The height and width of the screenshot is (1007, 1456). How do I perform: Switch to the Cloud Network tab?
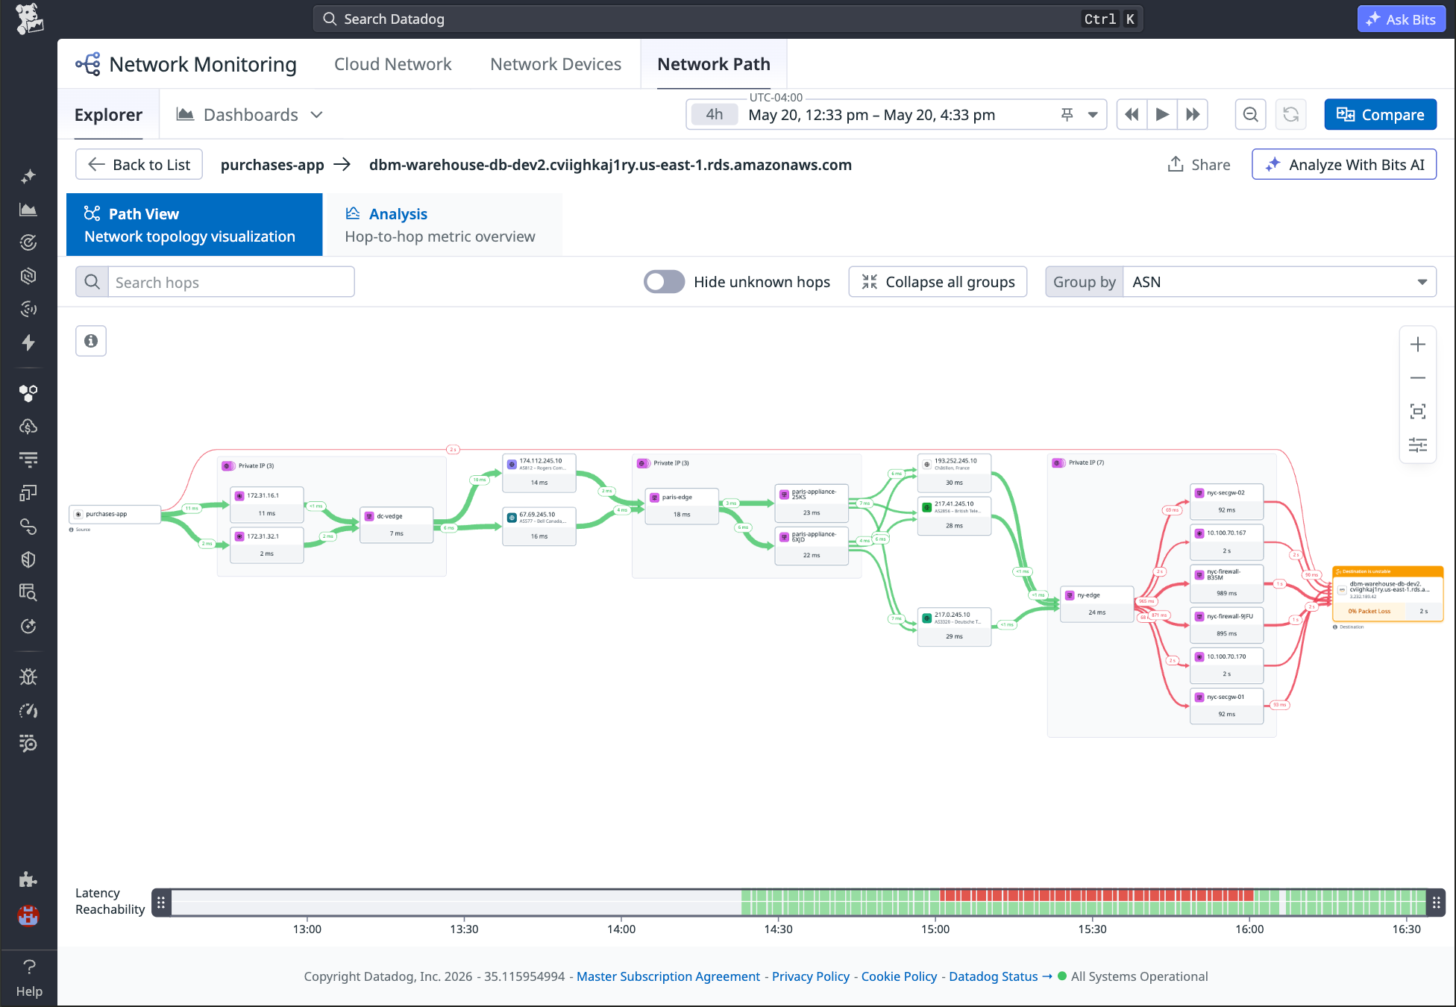(x=393, y=64)
